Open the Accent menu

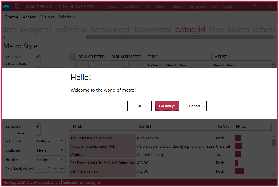coord(29,17)
